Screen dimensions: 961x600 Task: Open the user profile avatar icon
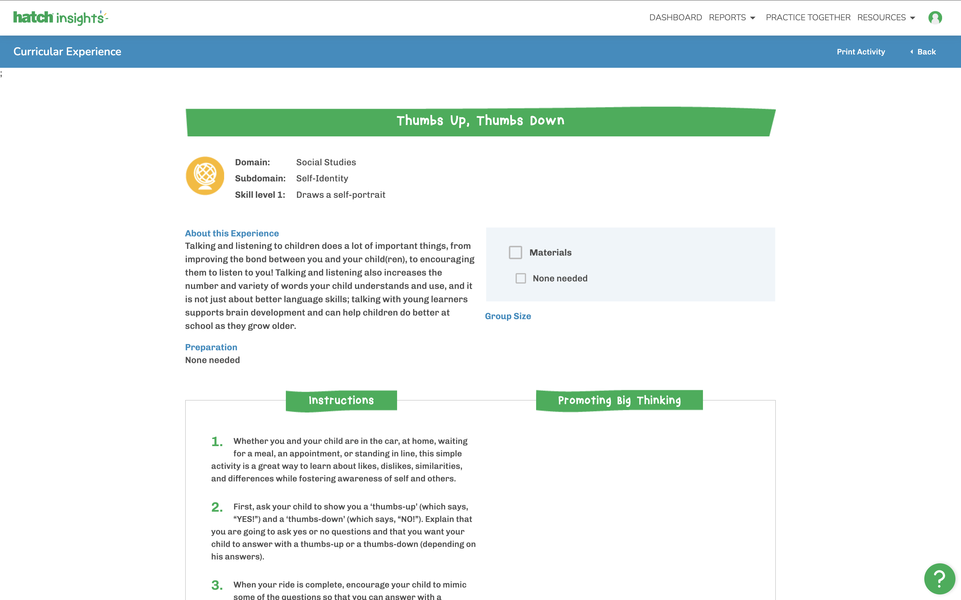tap(935, 17)
